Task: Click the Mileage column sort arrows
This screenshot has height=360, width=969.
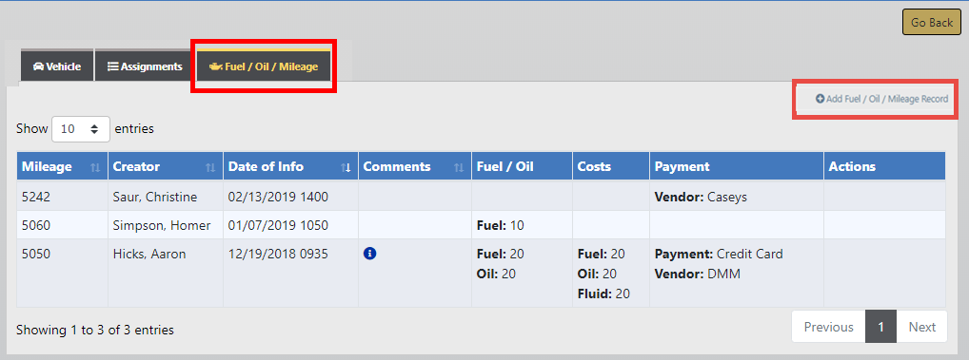Action: point(95,167)
